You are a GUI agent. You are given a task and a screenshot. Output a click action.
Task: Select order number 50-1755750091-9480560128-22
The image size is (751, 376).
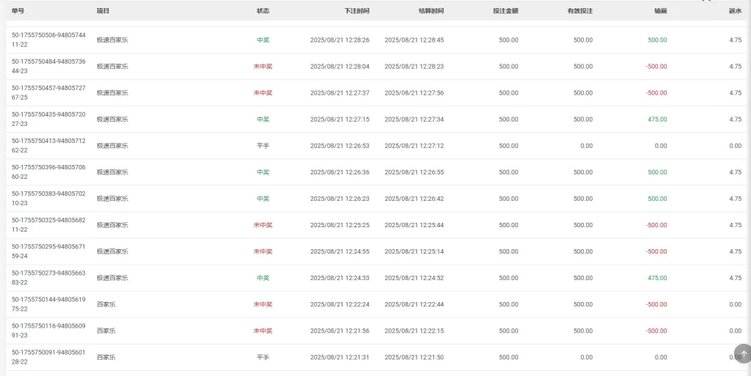[x=48, y=357]
